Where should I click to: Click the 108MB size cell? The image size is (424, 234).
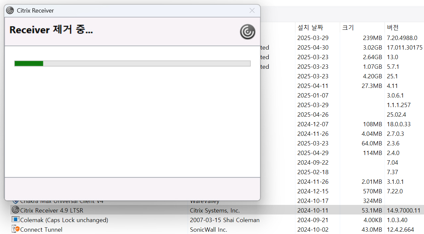pyautogui.click(x=372, y=124)
